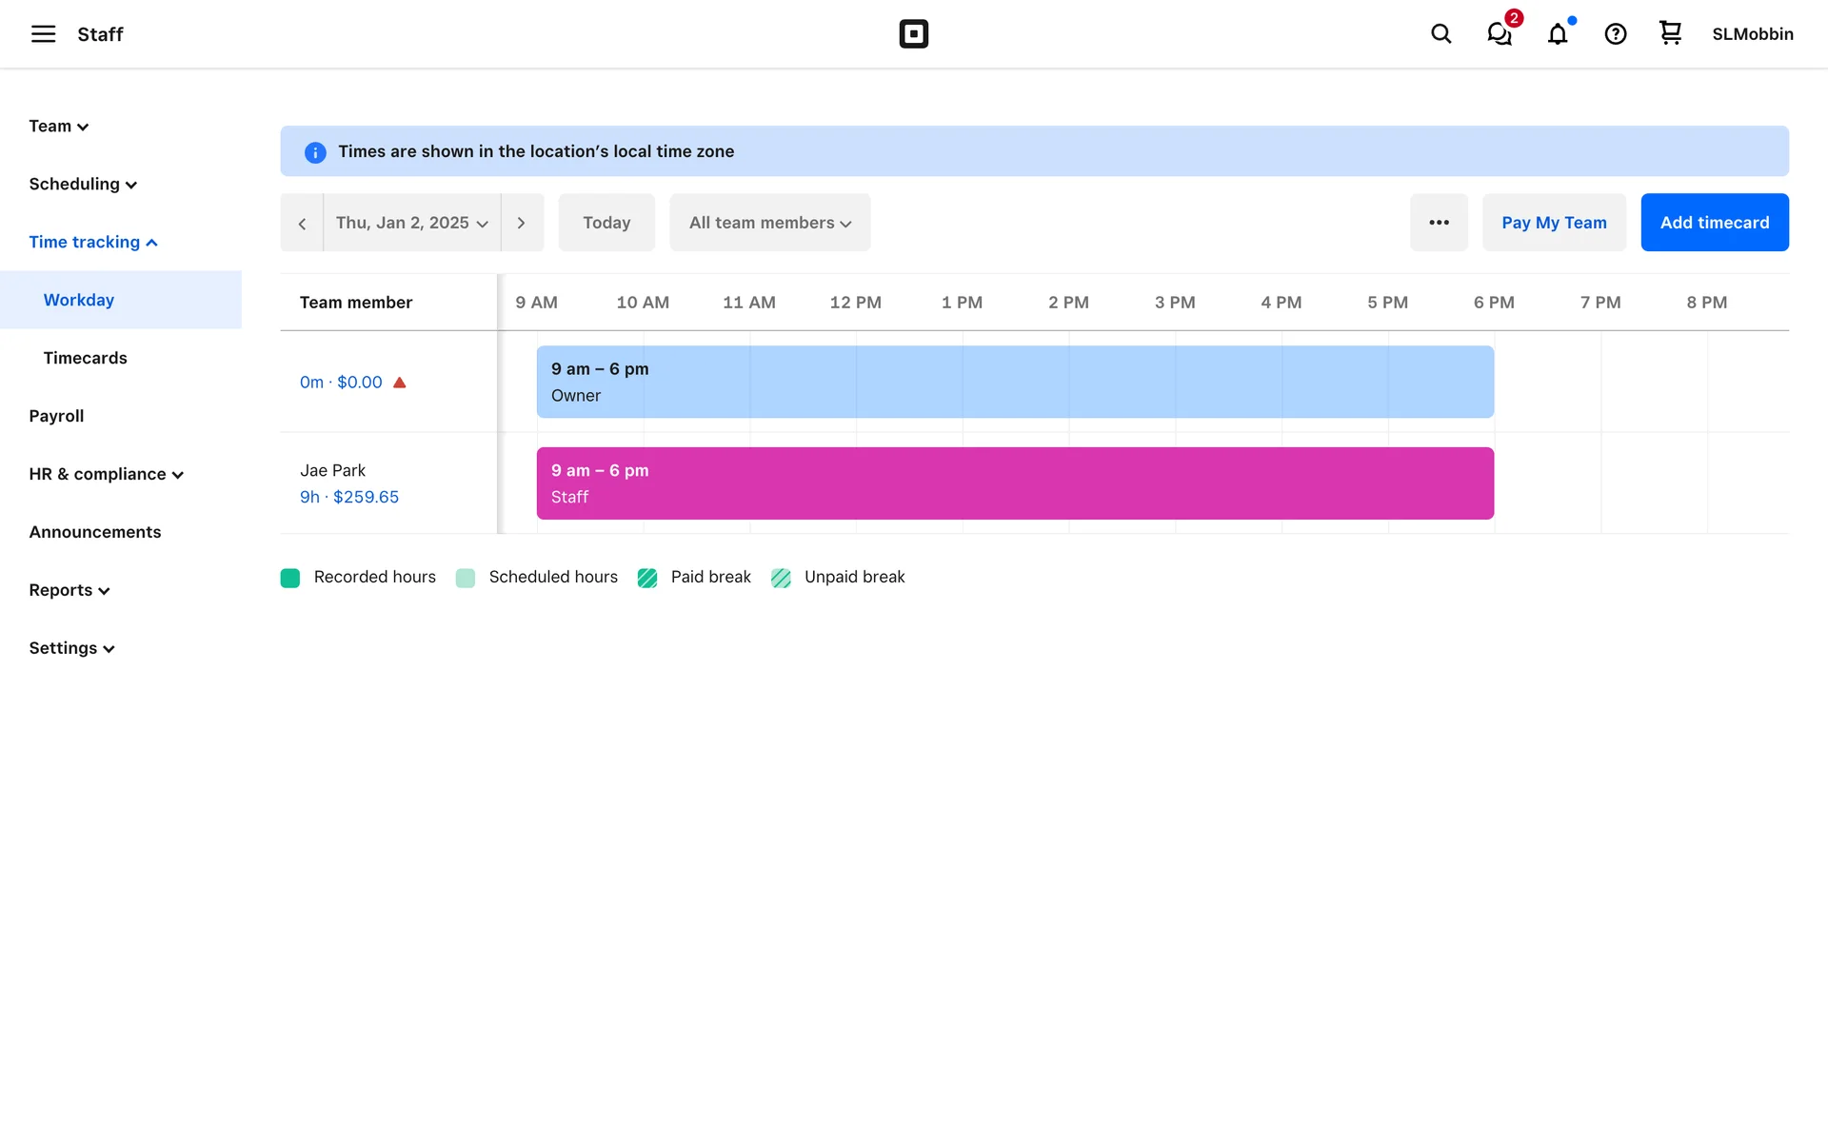Select Jae Park's 9 am – 6 pm Staff shift
The height and width of the screenshot is (1142, 1828).
tap(1014, 483)
